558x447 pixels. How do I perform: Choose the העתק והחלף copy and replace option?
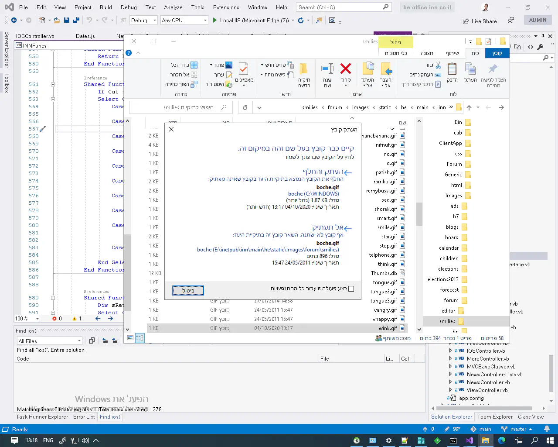pos(323,172)
